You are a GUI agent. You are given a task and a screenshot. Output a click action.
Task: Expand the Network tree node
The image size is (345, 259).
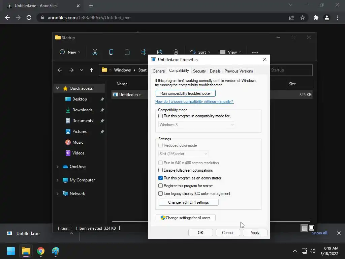tap(57, 194)
